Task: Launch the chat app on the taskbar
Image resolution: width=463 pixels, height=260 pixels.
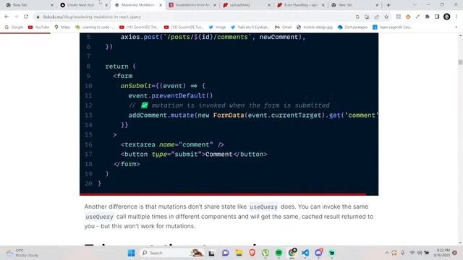Action: tap(225, 253)
